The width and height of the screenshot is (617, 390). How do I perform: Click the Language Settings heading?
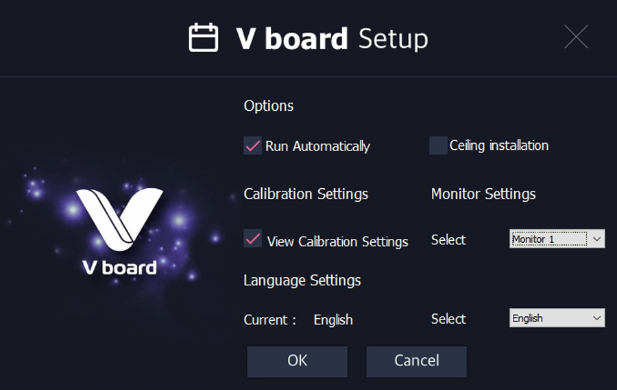(x=302, y=281)
